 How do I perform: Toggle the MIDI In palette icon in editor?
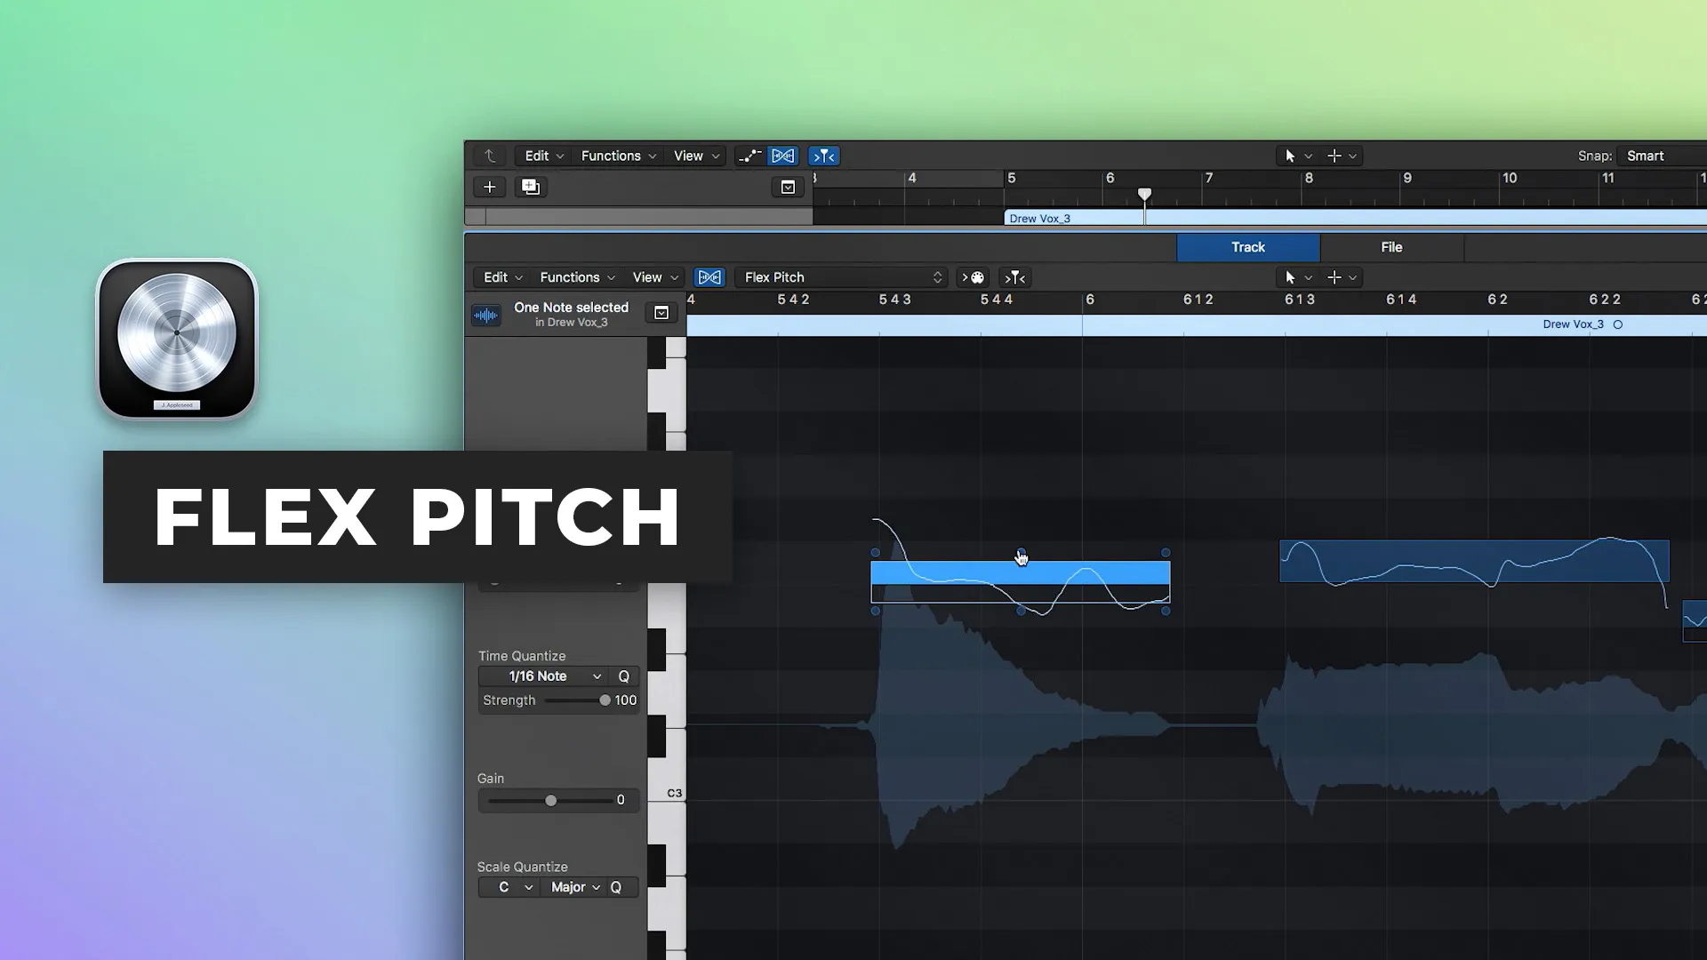[973, 277]
